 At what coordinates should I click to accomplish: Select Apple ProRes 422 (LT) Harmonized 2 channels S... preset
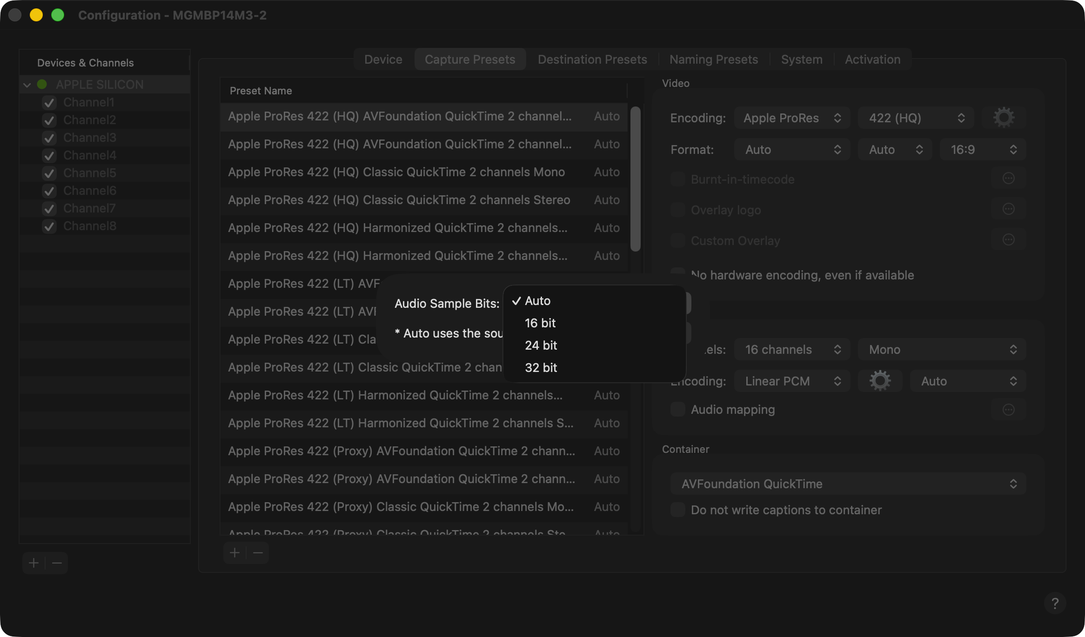coord(424,423)
